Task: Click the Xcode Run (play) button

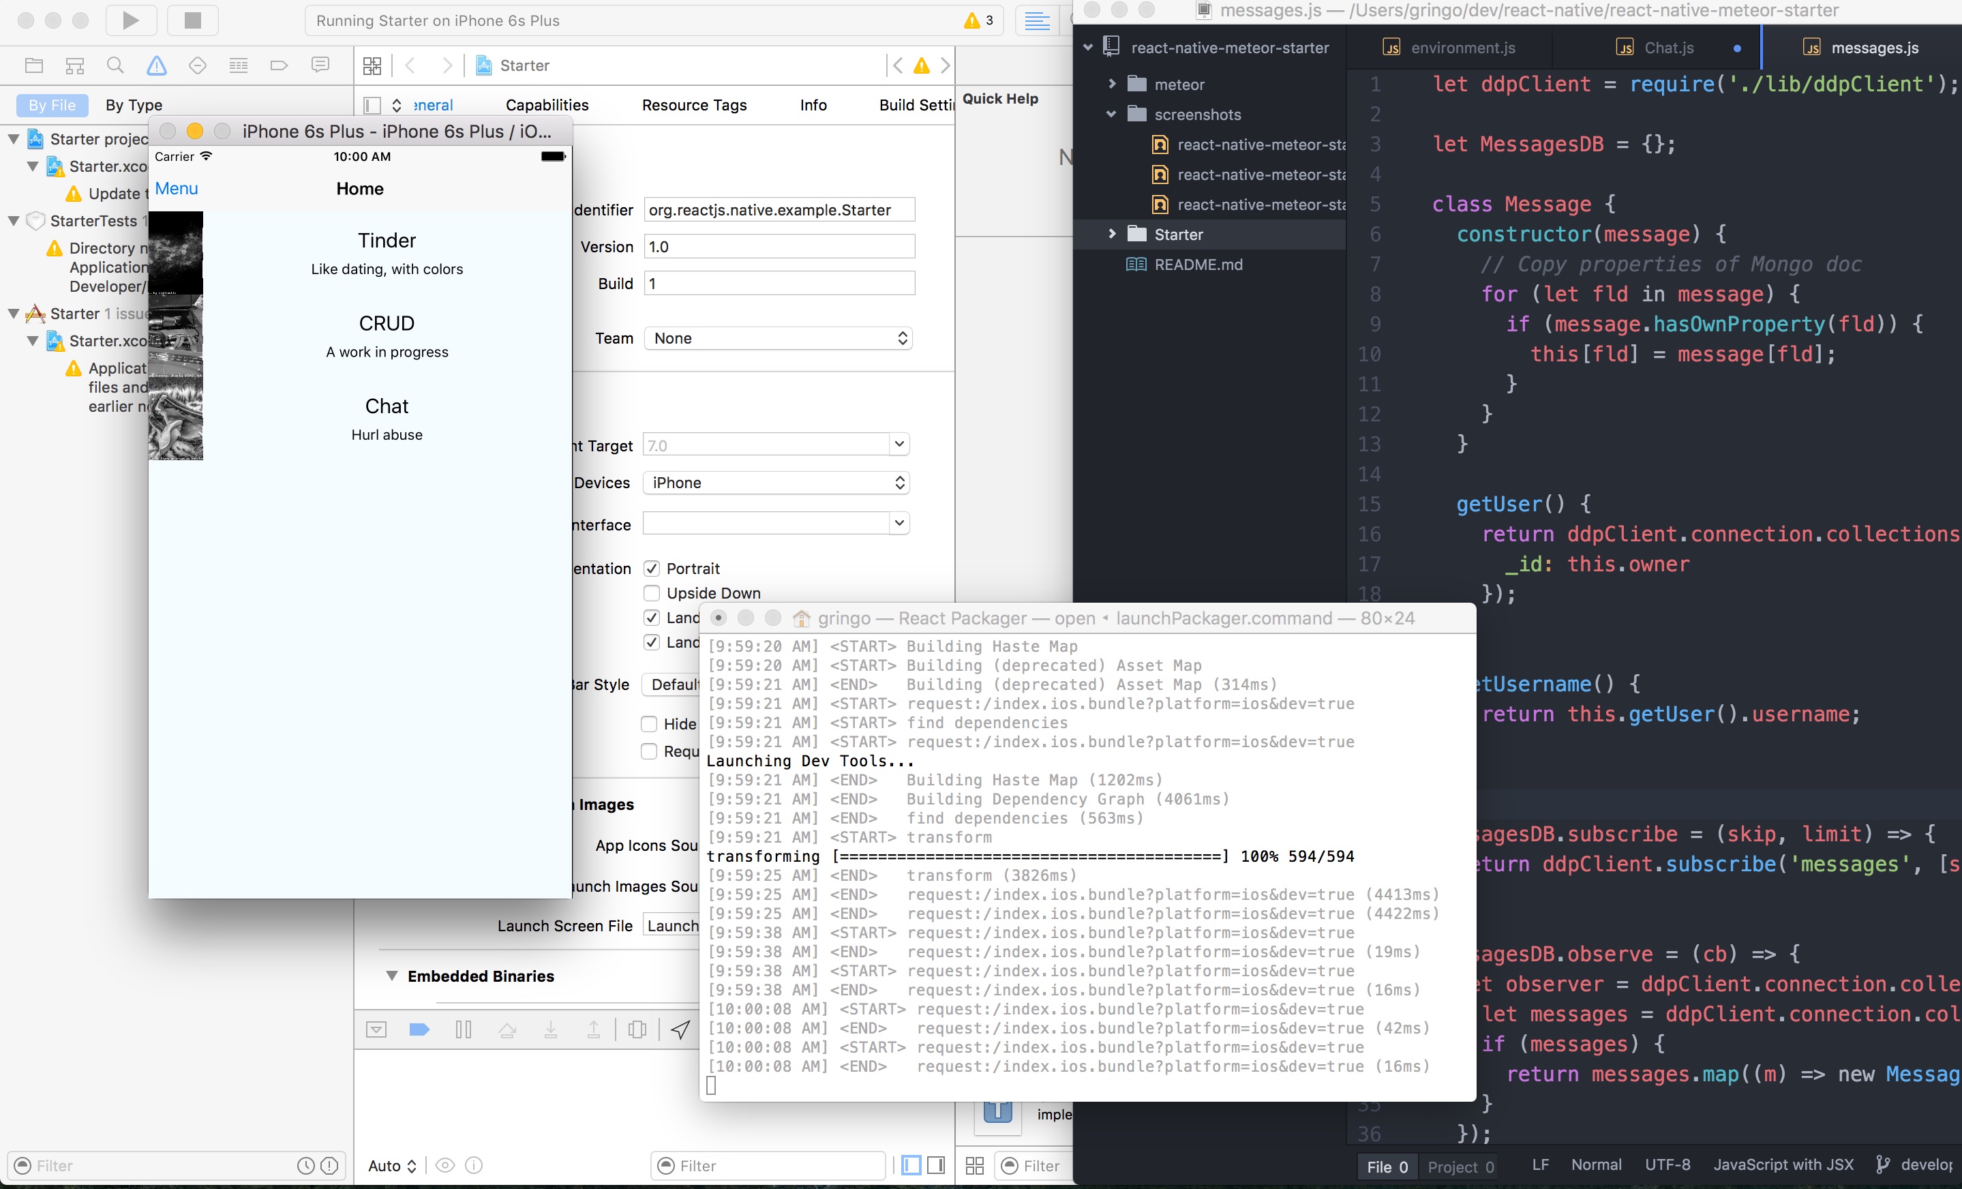Action: click(131, 20)
